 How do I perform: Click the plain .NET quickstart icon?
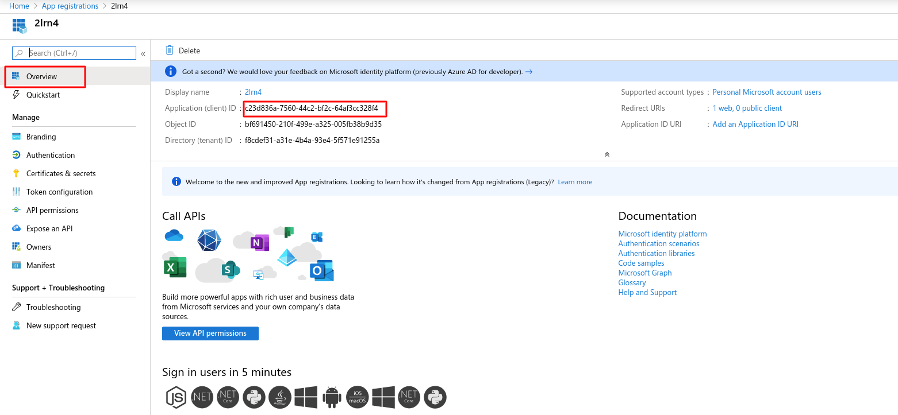(x=202, y=397)
